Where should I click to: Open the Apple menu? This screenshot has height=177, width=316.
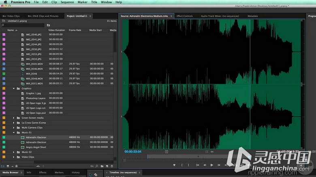tap(5, 2)
